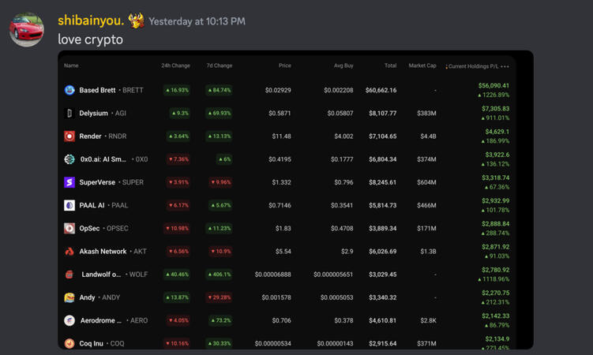The width and height of the screenshot is (593, 355).
Task: Click the badge icon beside shibainyou
Action: point(136,21)
